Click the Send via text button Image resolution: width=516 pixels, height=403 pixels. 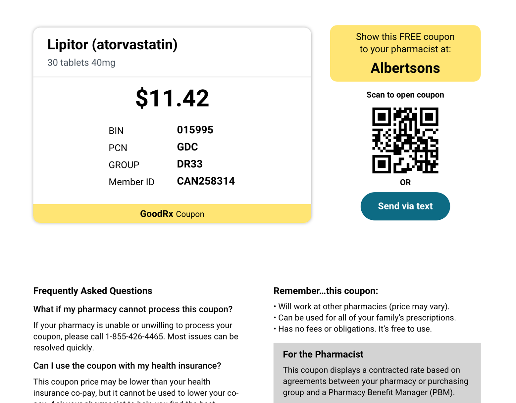pos(405,206)
